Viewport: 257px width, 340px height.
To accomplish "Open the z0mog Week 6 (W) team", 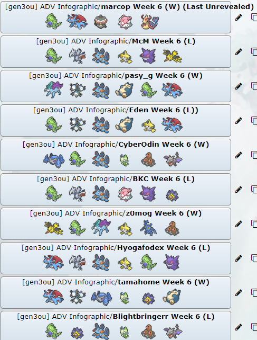I will pyautogui.click(x=116, y=223).
